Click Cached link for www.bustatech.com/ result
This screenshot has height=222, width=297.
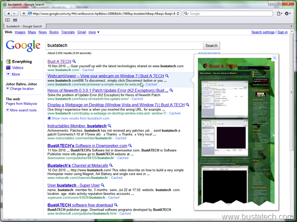[88, 70]
